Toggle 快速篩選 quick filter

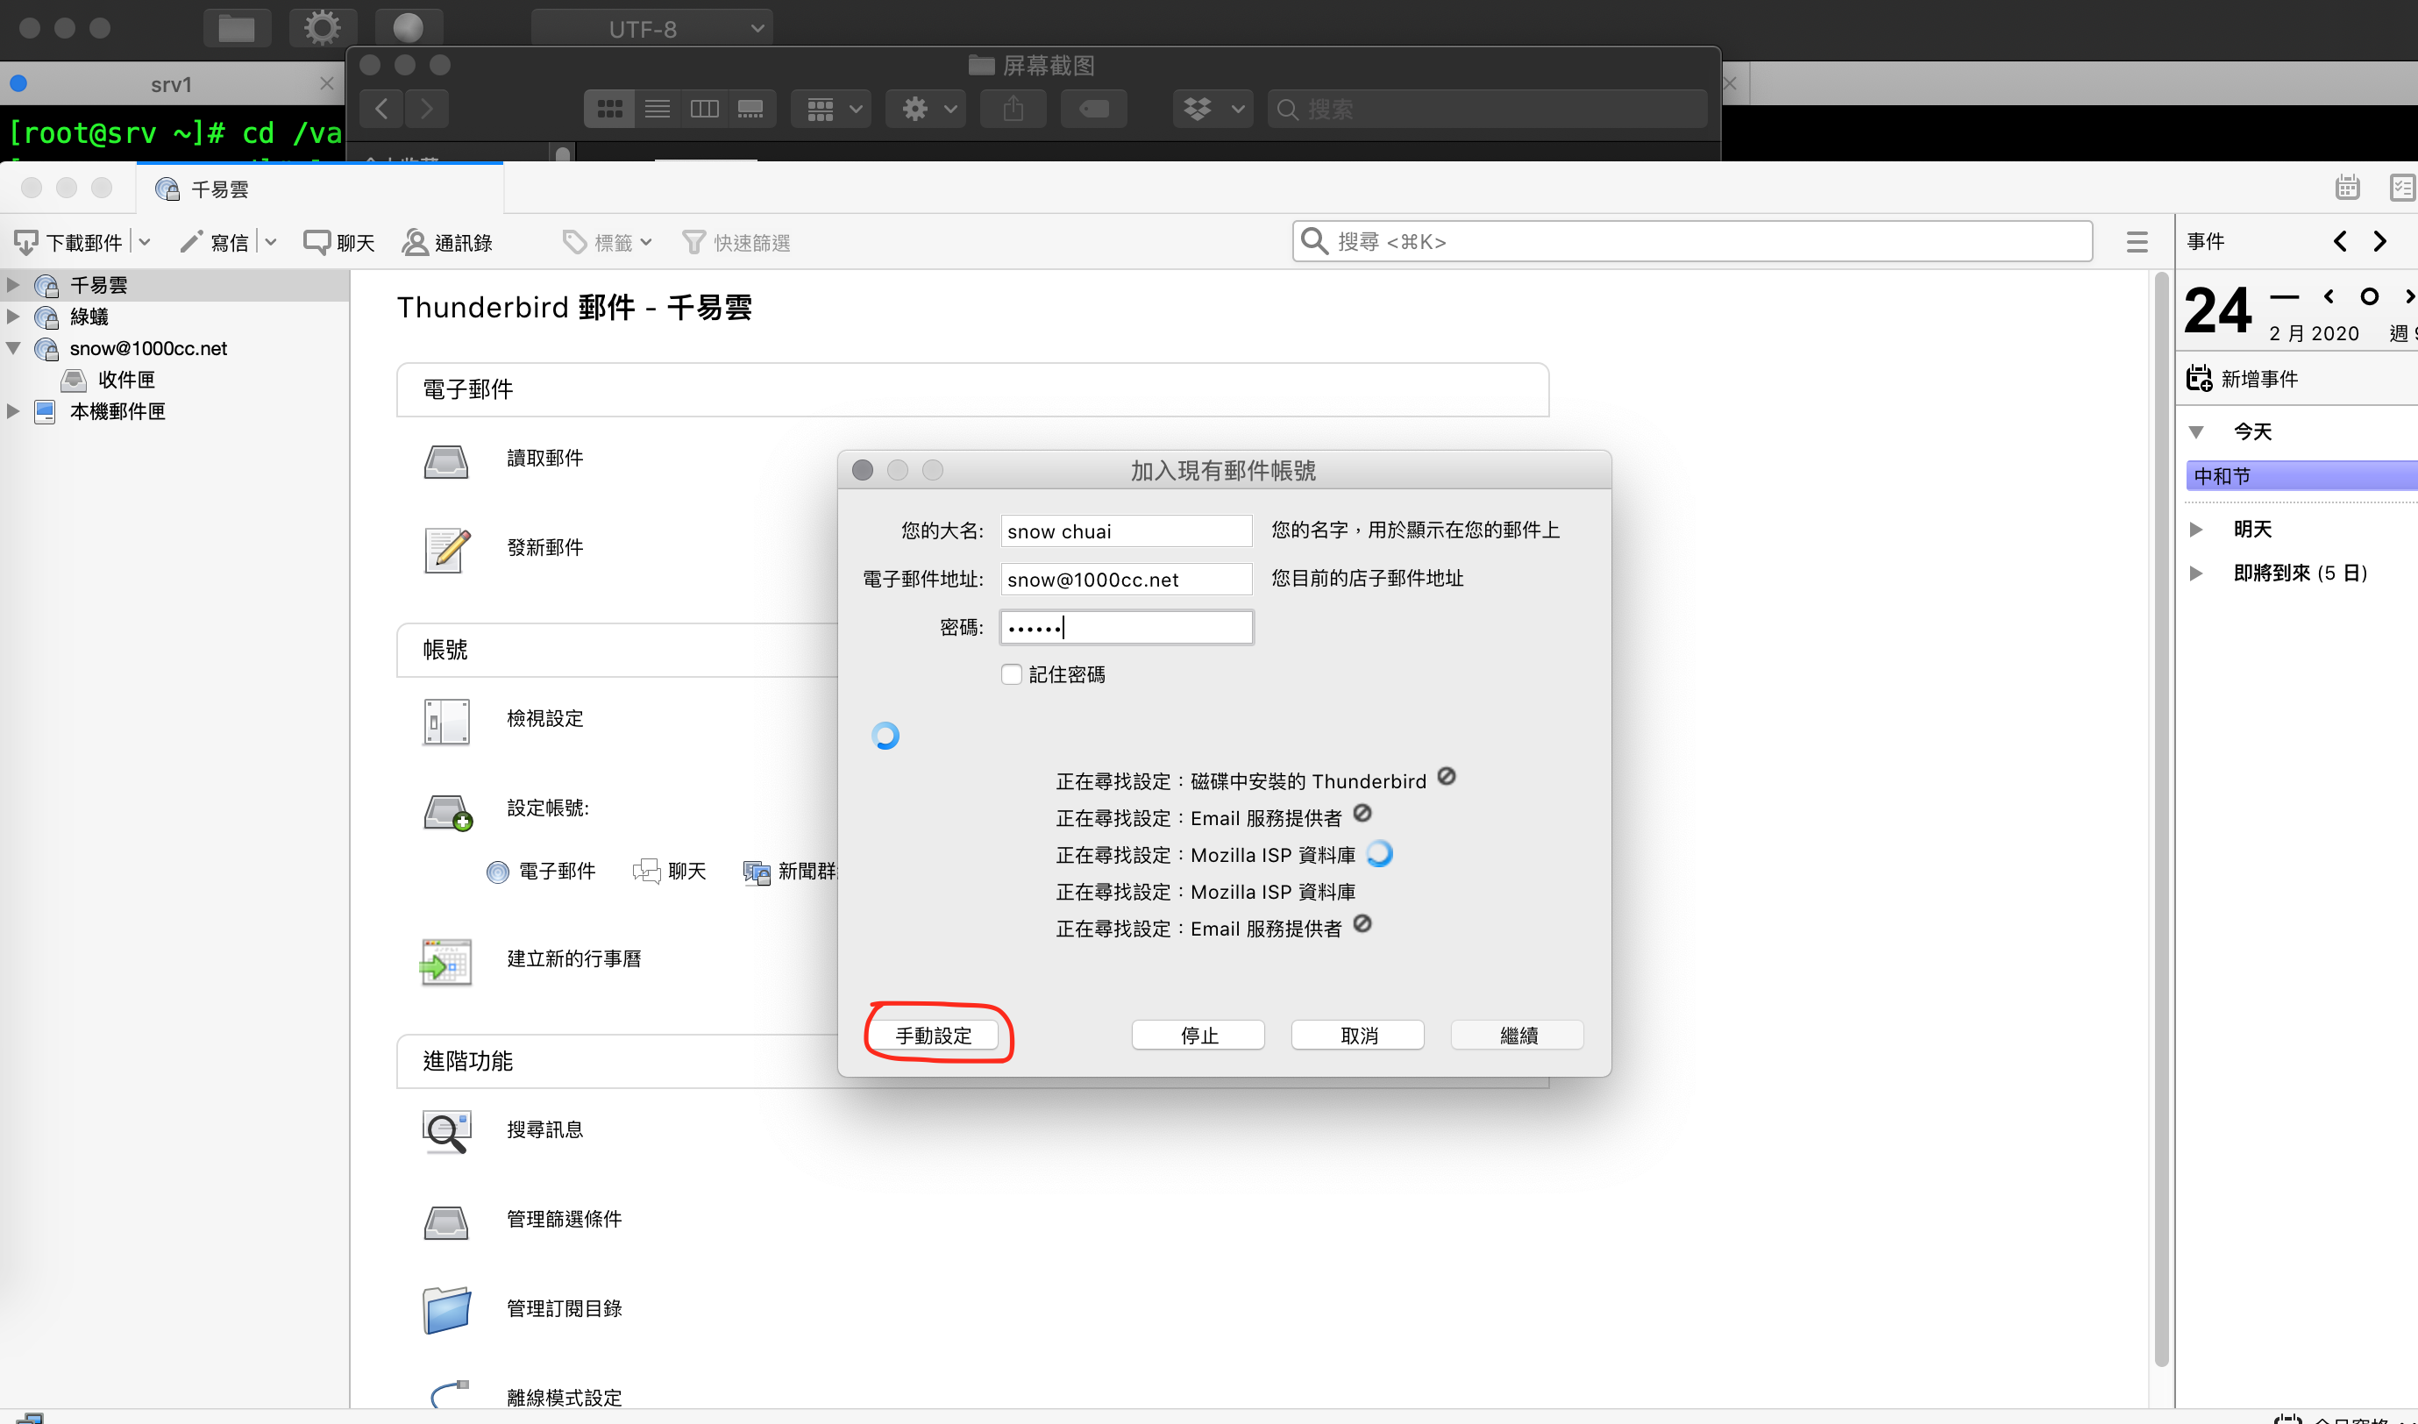[x=736, y=243]
